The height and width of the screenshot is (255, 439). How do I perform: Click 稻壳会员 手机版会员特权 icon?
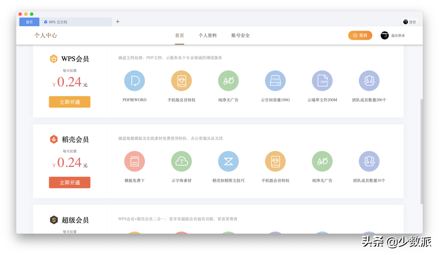click(x=275, y=161)
